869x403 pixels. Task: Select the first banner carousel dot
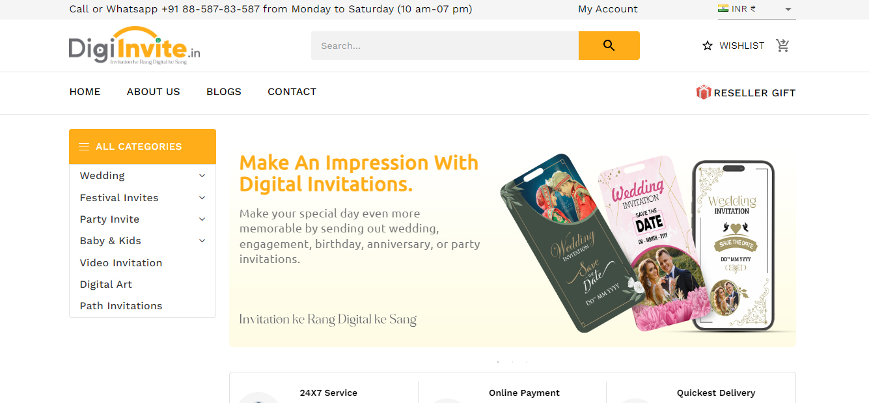click(x=498, y=361)
